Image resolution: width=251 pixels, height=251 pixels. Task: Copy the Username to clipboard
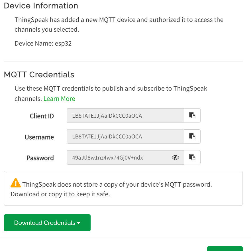[192, 136]
